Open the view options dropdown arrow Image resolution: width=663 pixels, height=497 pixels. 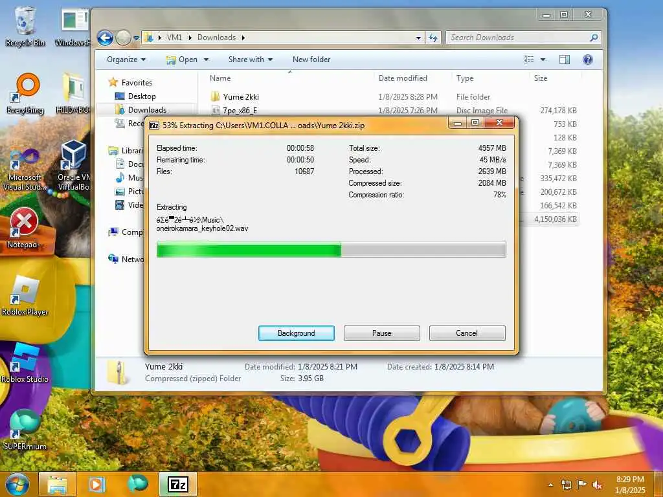543,60
